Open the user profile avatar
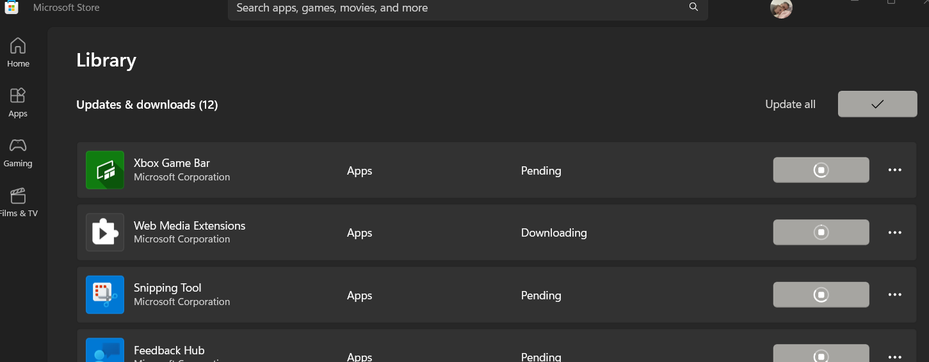929x362 pixels. 781,8
